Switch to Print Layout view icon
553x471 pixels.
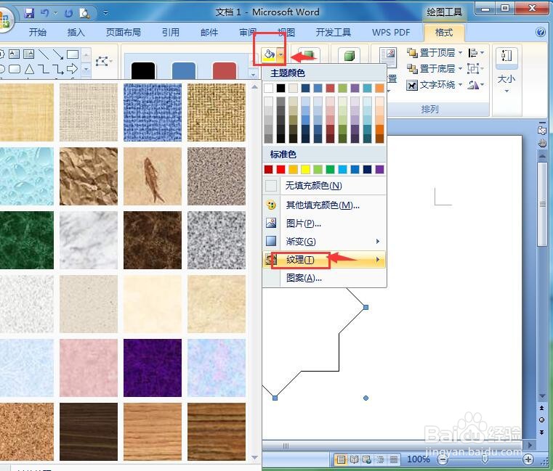tap(341, 459)
